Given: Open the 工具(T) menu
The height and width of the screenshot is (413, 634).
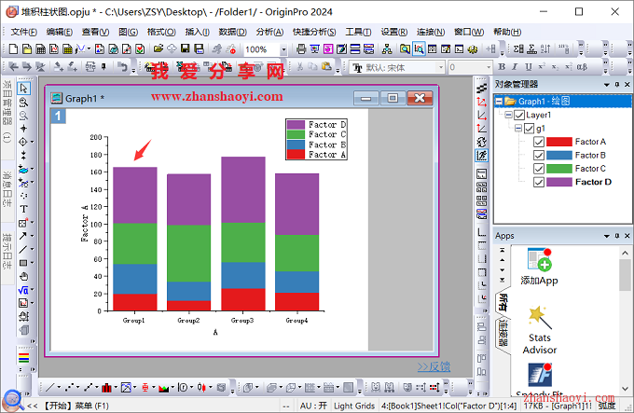Looking at the screenshot, I should (x=358, y=32).
